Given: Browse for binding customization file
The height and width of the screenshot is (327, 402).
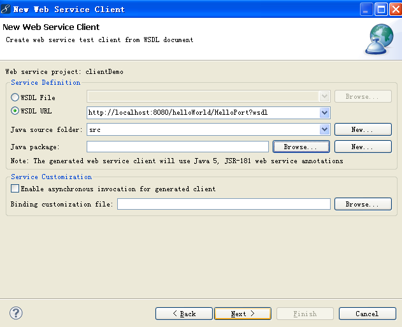Looking at the screenshot, I should pos(362,204).
